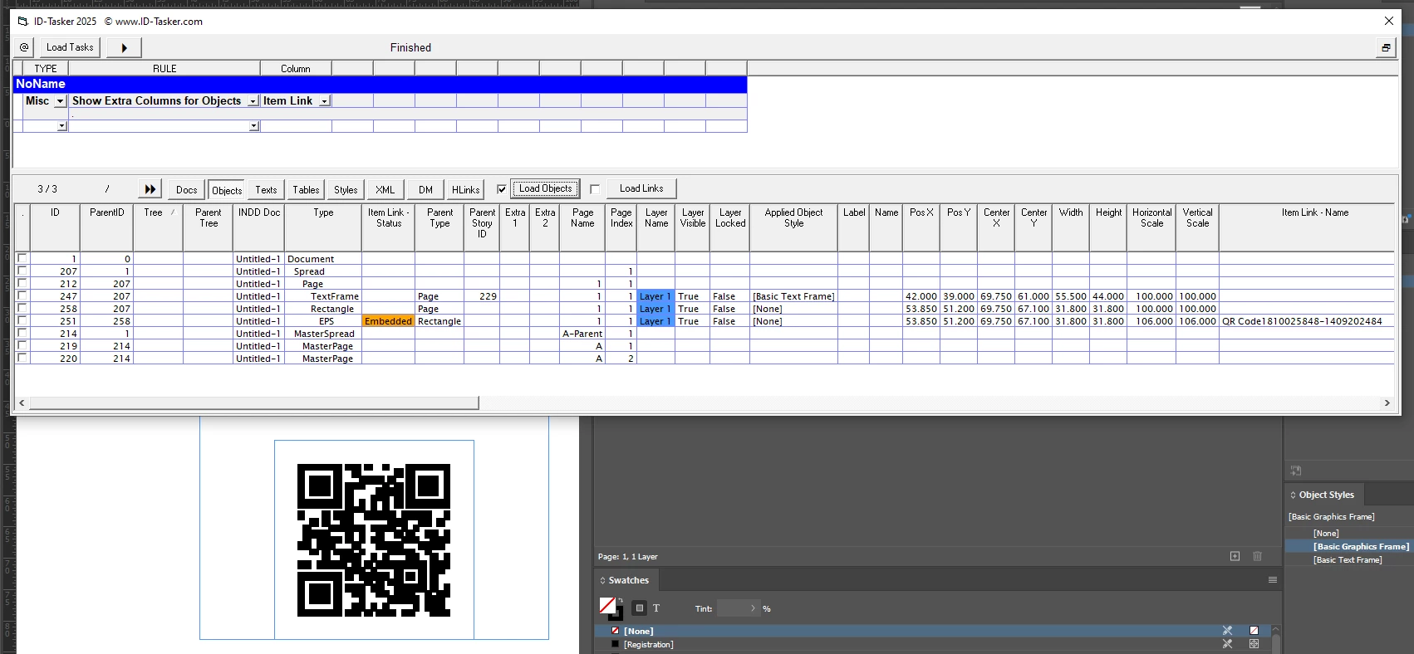The height and width of the screenshot is (654, 1414).
Task: Switch to the Docs tab
Action: tap(187, 189)
